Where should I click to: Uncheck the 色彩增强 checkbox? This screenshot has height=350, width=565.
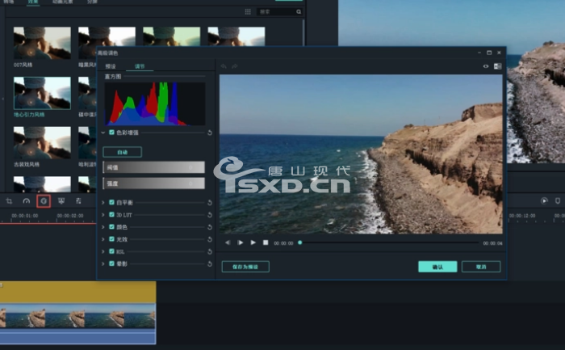pos(111,133)
